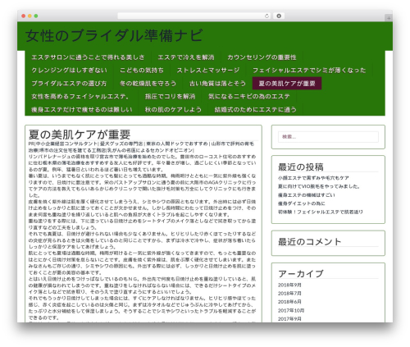410x347 pixels.
Task: Open menu item フェイシャルエステでシミが薄くなった
Action: pyautogui.click(x=309, y=71)
